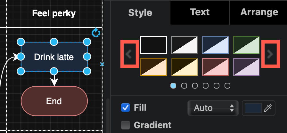Switch to the Text tab
Image resolution: width=287 pixels, height=133 pixels.
pos(200,12)
